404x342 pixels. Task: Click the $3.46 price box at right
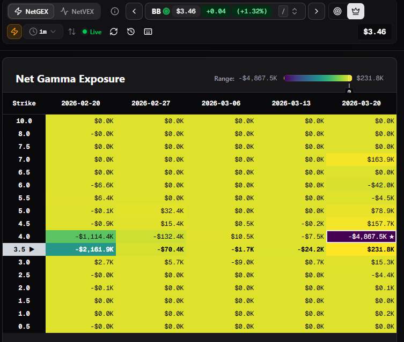[x=374, y=32]
